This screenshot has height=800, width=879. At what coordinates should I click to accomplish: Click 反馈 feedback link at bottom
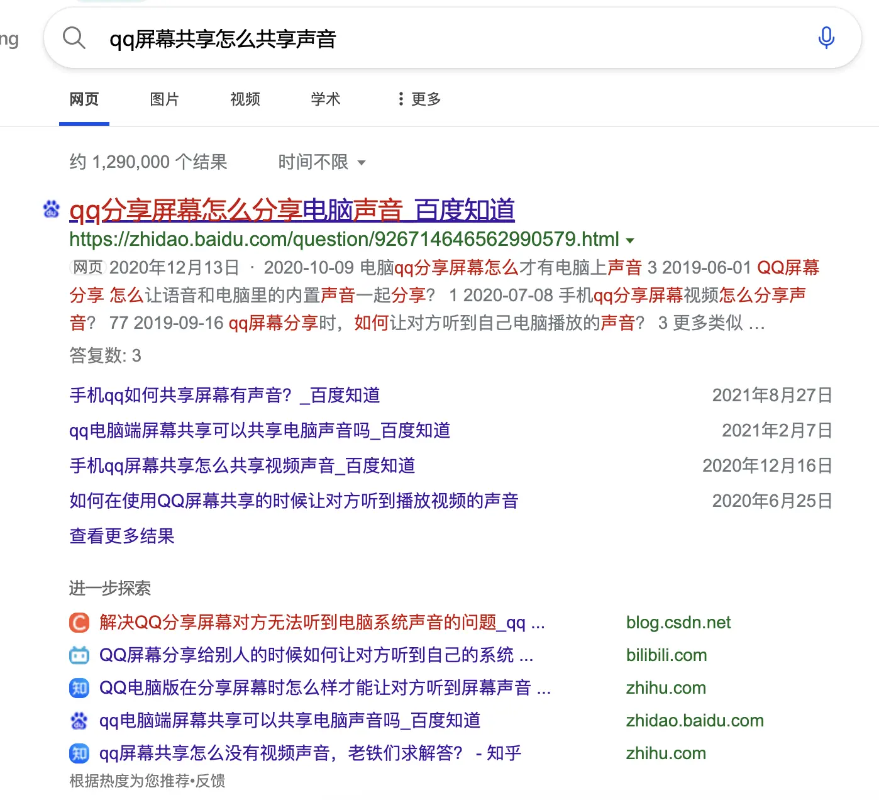click(211, 781)
